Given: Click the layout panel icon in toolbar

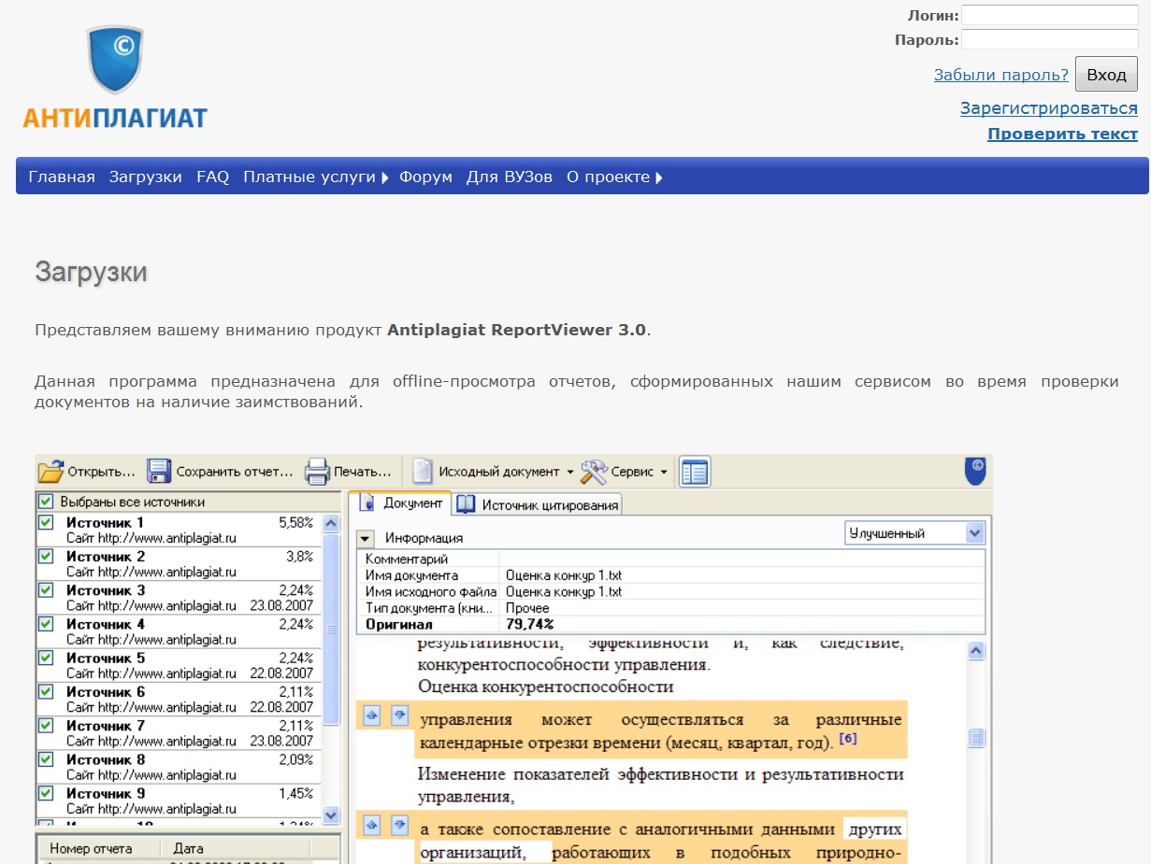Looking at the screenshot, I should [695, 472].
